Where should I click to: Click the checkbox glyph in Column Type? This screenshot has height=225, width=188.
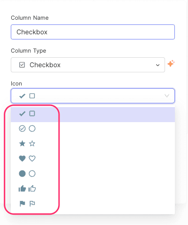(22, 65)
